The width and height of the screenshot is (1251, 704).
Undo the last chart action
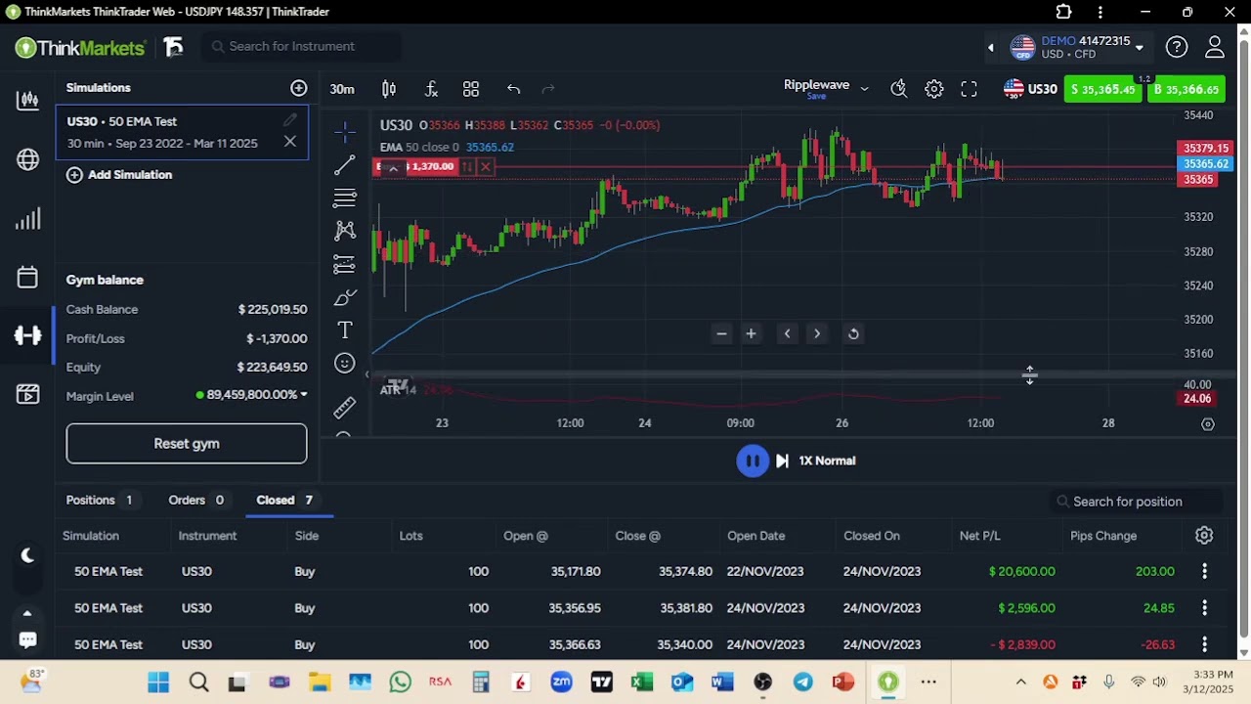click(513, 89)
